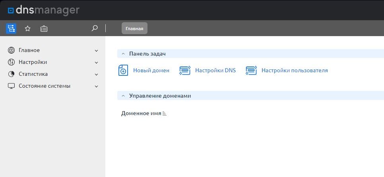384x177 pixels.
Task: Open the Настройки пользователя link
Action: 295,70
